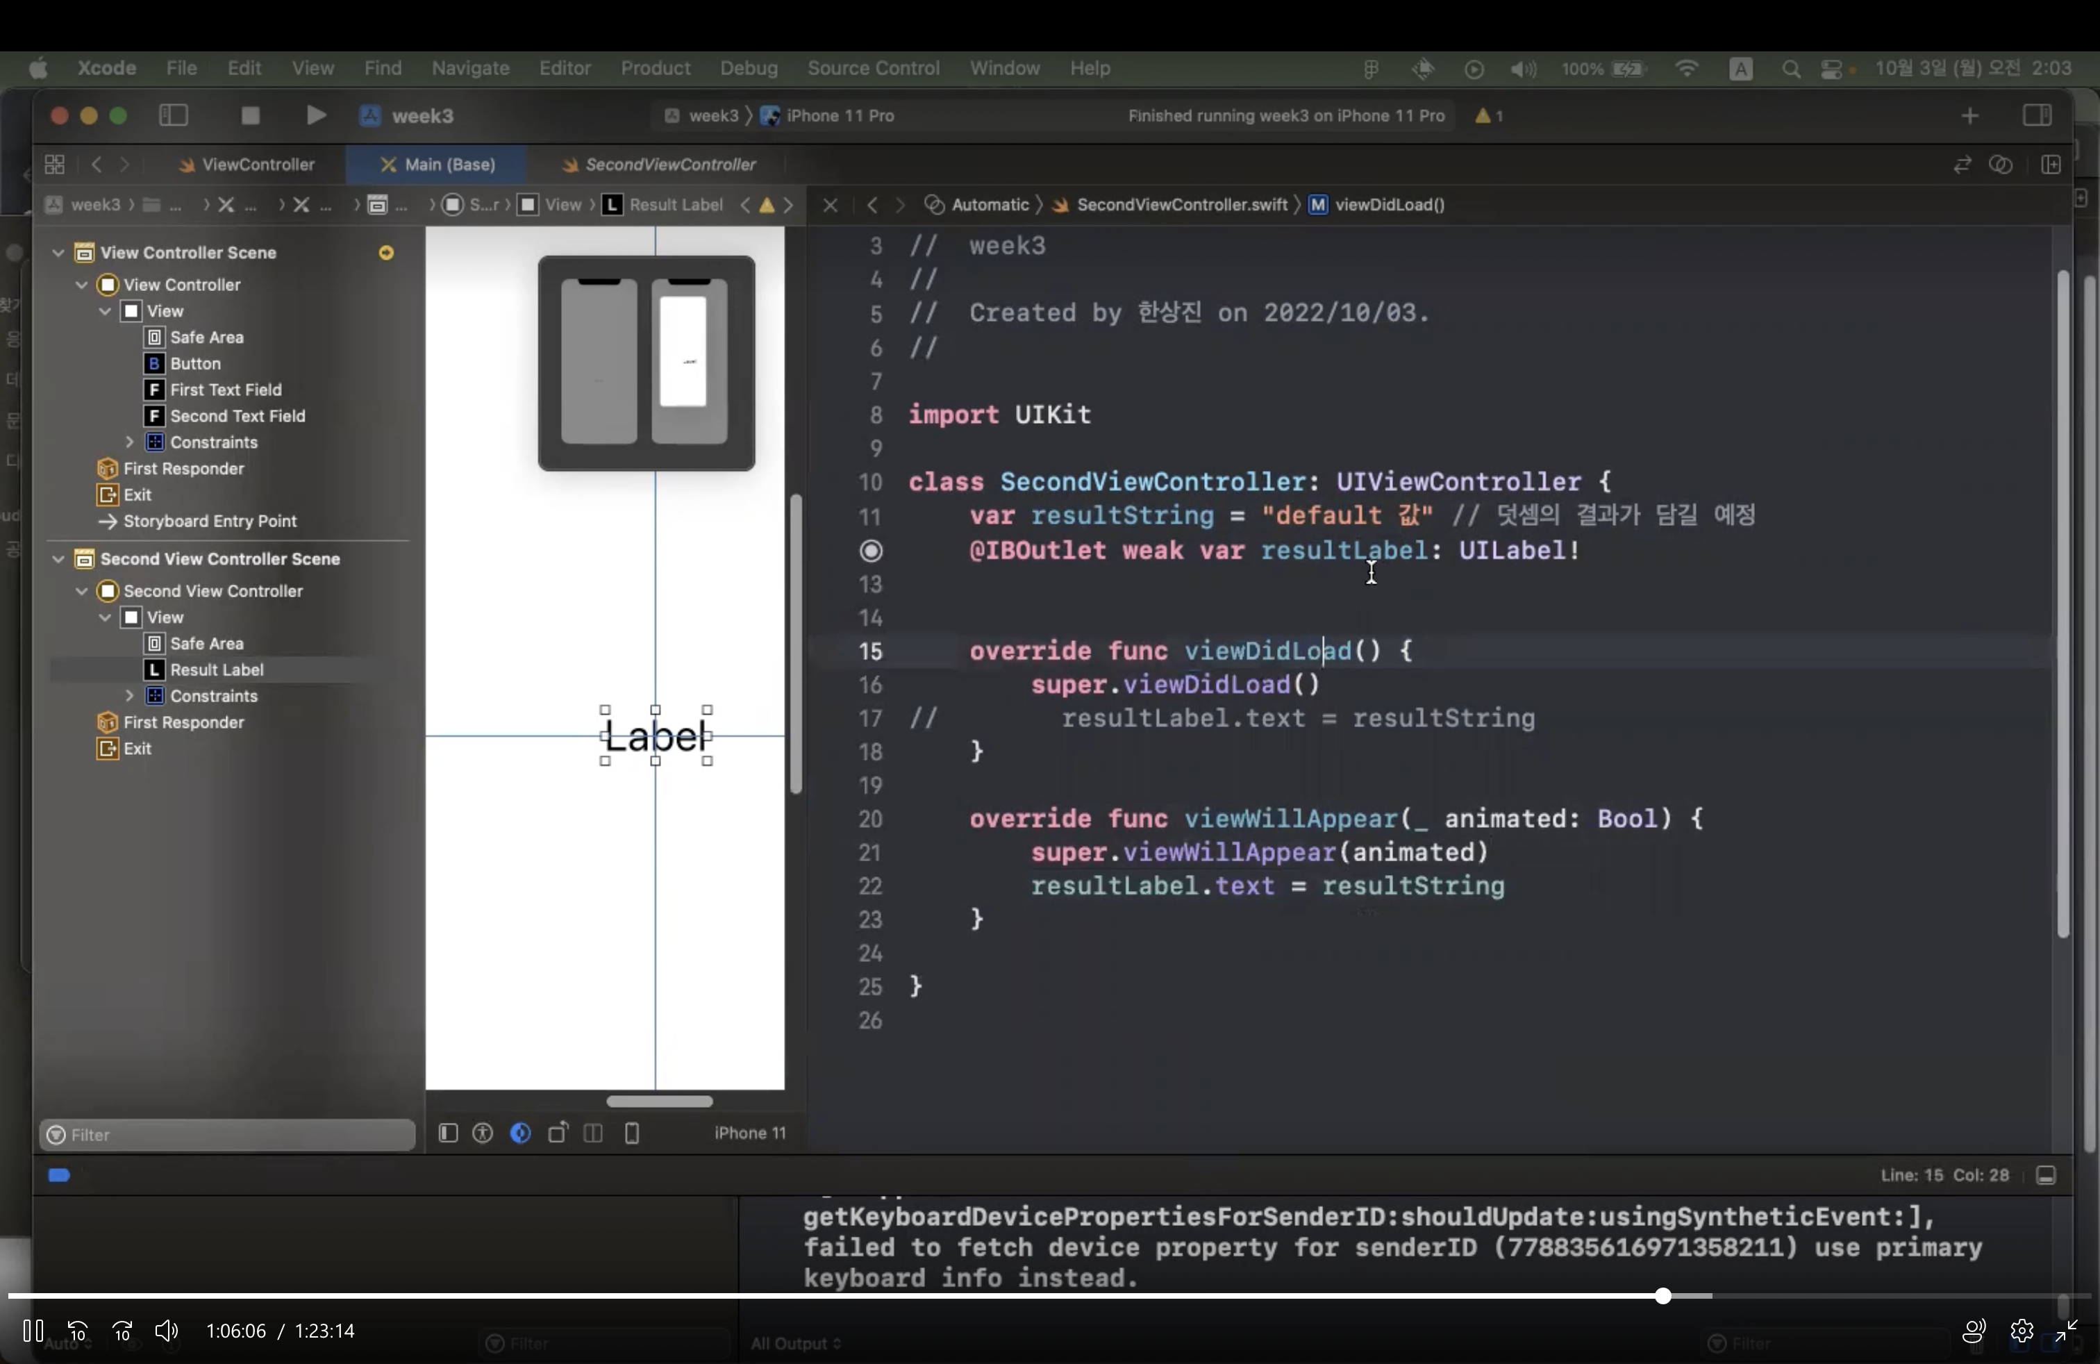Toggle the document outline button below canvas

coord(448,1133)
